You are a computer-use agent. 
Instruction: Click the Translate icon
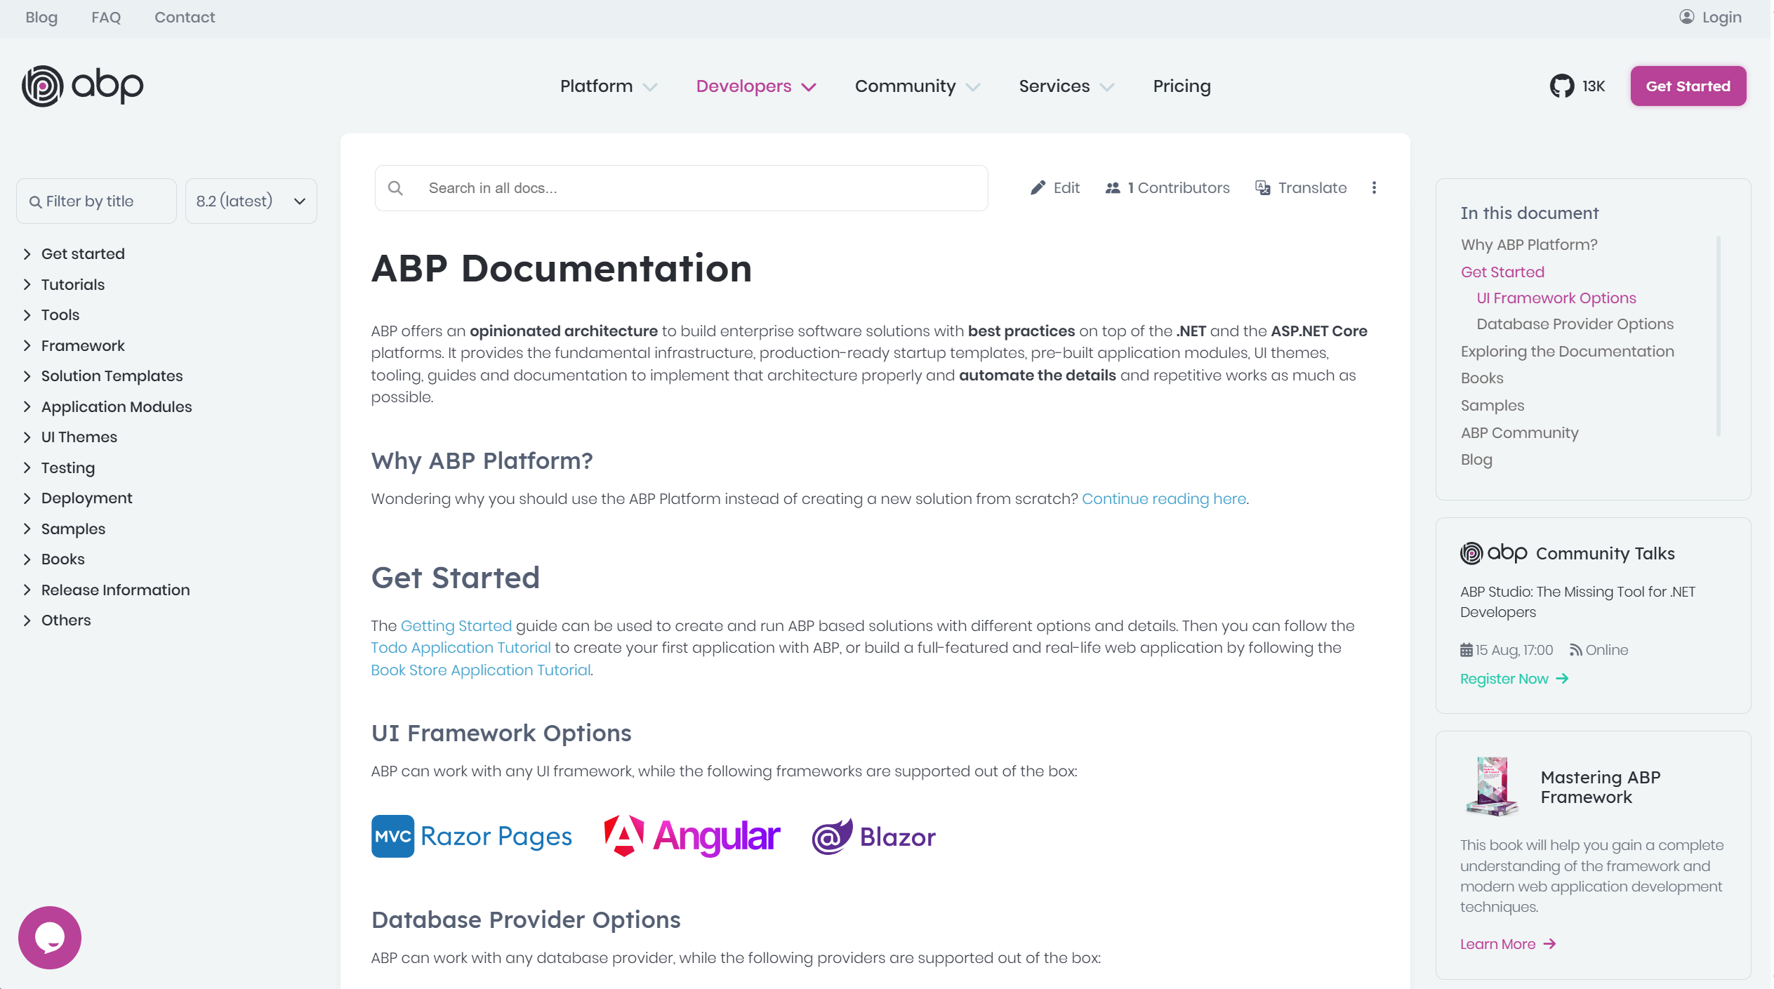tap(1262, 188)
